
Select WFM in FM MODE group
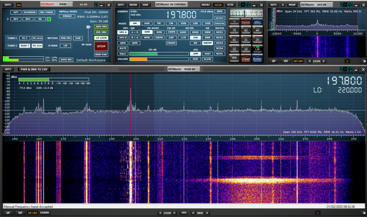click(147, 38)
